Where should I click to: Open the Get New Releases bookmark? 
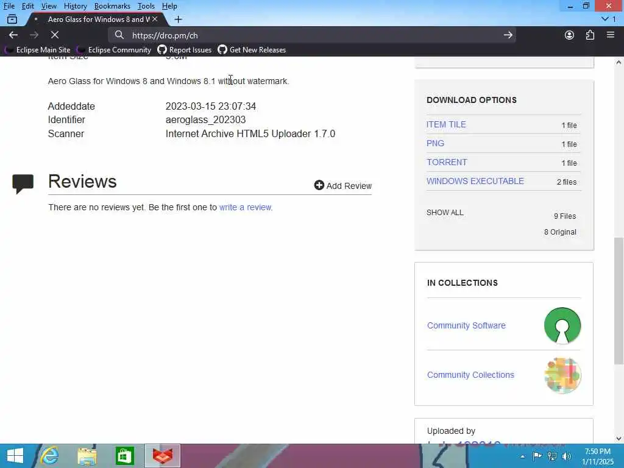point(252,50)
